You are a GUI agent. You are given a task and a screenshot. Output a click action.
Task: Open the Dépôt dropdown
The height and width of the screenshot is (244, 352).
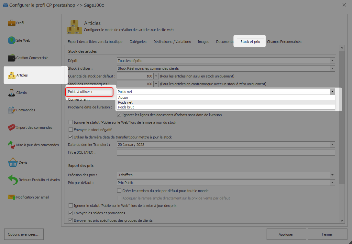[x=332, y=61]
